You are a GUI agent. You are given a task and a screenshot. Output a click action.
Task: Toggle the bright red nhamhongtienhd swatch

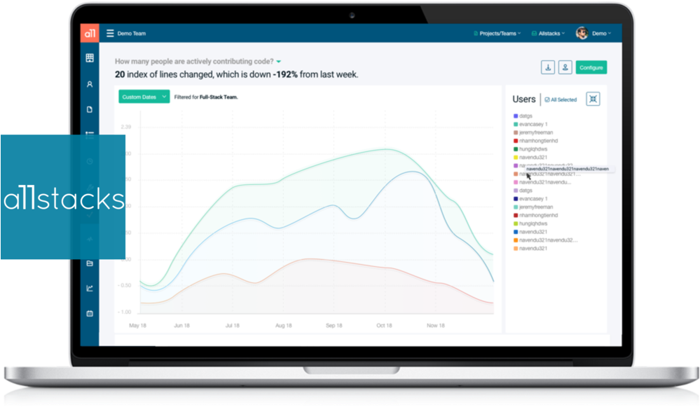click(x=516, y=141)
